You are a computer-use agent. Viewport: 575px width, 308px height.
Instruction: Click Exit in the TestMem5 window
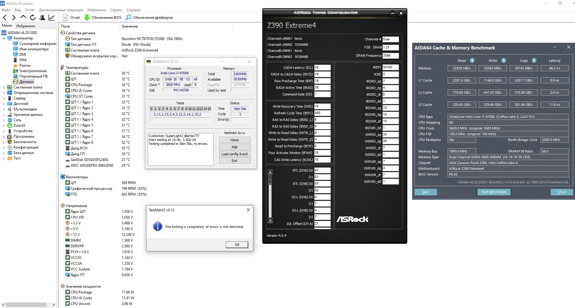[234, 161]
